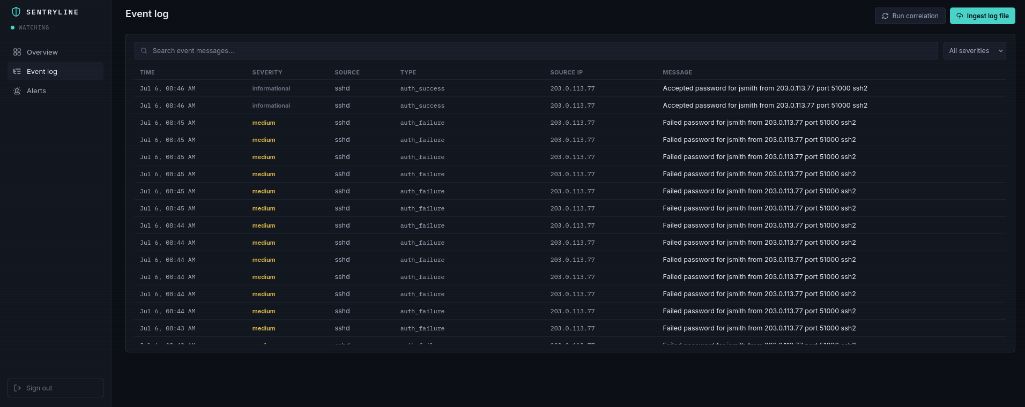
Task: Click the SEVERITY column header
Action: click(267, 72)
